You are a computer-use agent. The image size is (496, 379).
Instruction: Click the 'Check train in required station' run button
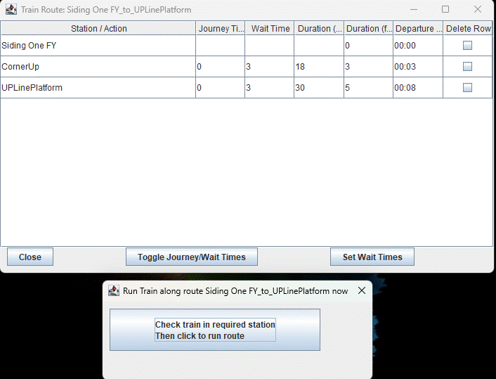[x=215, y=330]
